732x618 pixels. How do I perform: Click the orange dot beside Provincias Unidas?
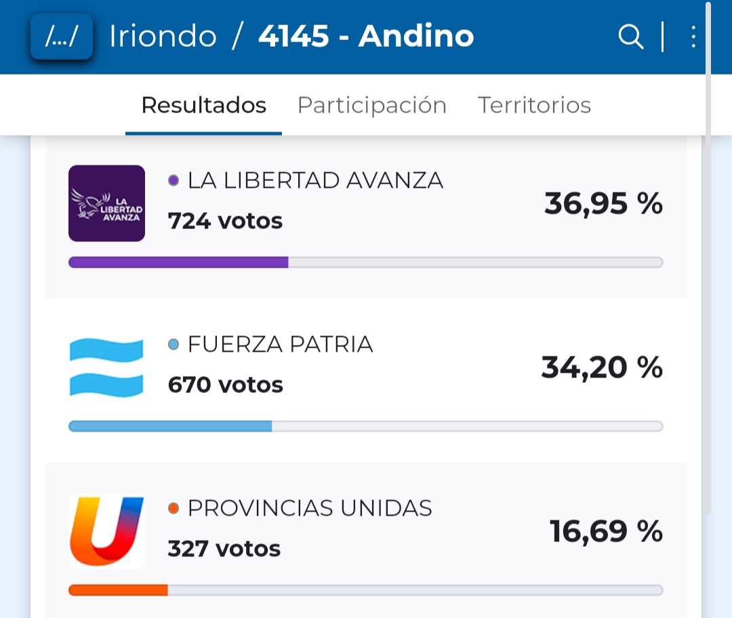click(174, 508)
